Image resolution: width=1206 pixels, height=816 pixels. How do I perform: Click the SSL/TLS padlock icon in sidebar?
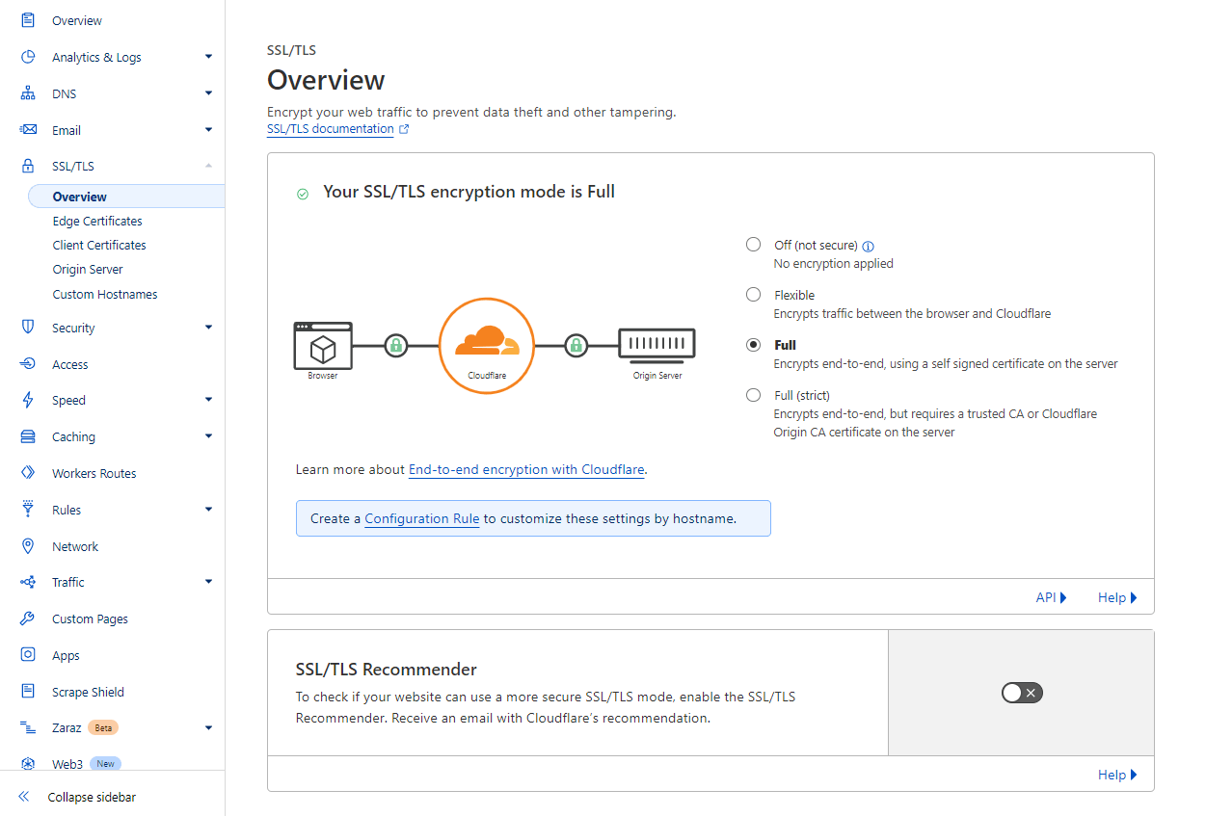pos(28,166)
